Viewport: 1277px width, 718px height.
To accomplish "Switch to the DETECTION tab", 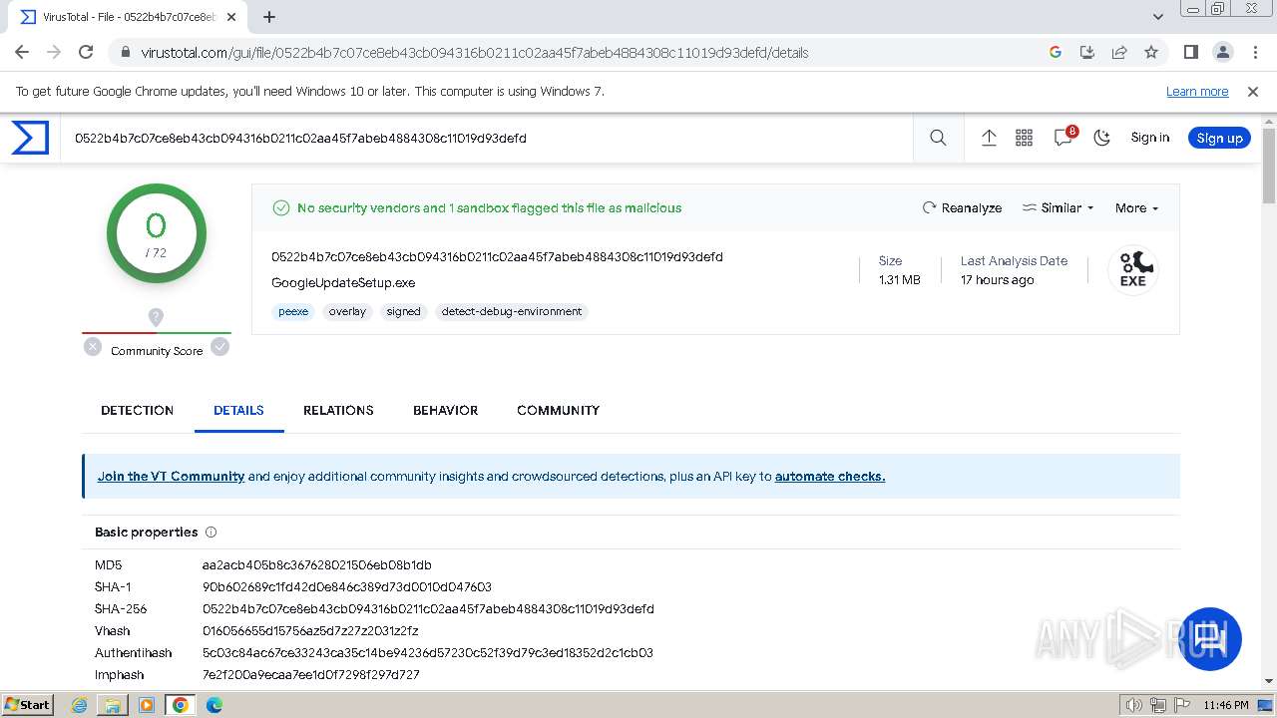I will click(x=138, y=410).
